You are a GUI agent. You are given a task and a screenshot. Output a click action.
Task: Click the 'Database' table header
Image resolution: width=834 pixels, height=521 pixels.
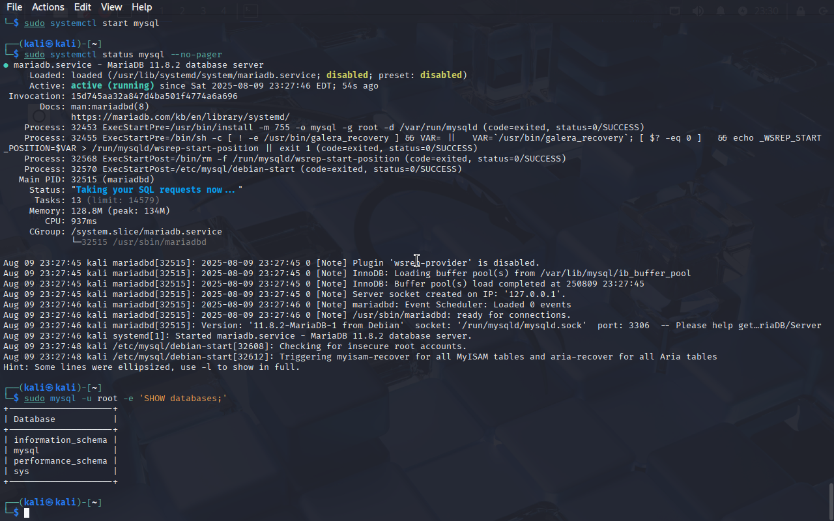coord(35,419)
